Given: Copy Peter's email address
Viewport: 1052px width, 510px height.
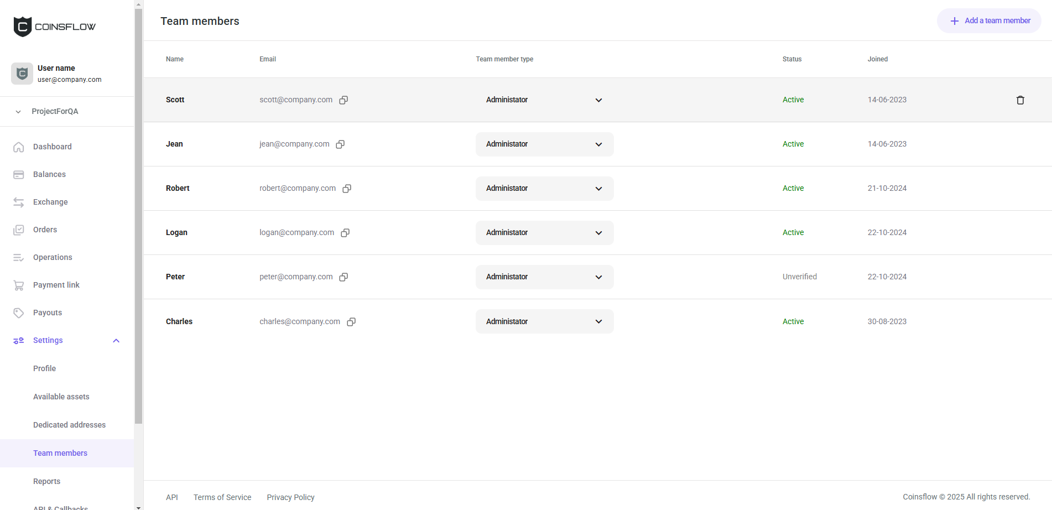Looking at the screenshot, I should 343,277.
